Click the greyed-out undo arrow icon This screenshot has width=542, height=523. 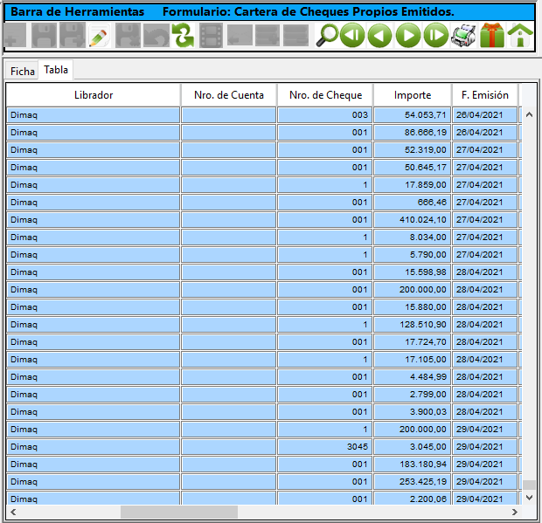coord(156,36)
